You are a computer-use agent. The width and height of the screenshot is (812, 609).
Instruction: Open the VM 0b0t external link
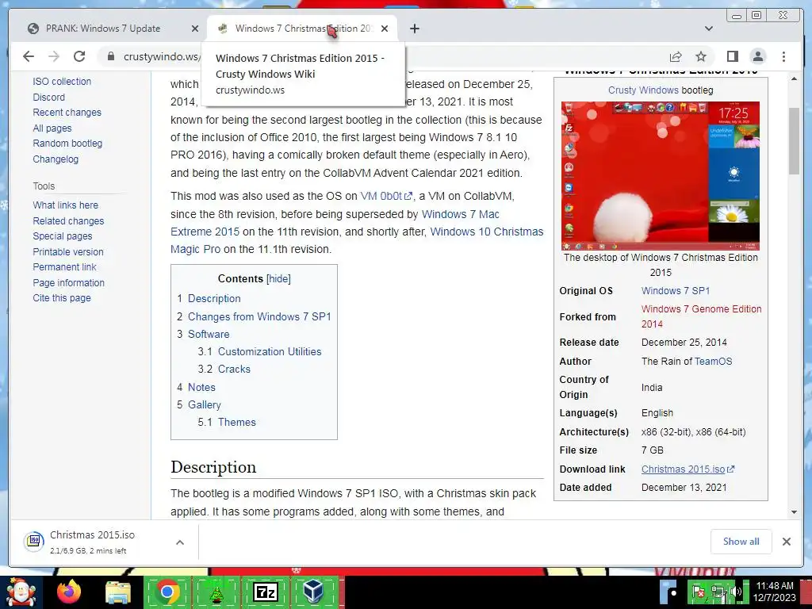[x=386, y=196]
